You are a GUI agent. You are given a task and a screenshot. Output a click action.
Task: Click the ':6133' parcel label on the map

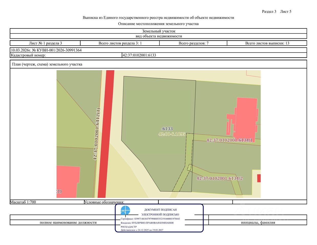coord(167,129)
